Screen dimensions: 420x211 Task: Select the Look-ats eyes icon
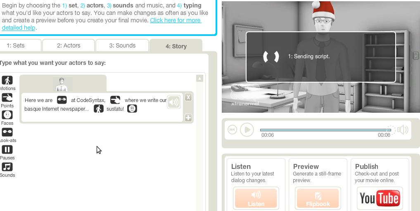(7, 132)
